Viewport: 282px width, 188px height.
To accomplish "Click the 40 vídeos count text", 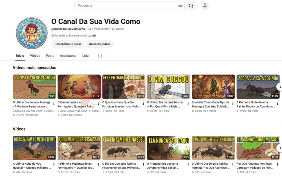I will (x=118, y=29).
